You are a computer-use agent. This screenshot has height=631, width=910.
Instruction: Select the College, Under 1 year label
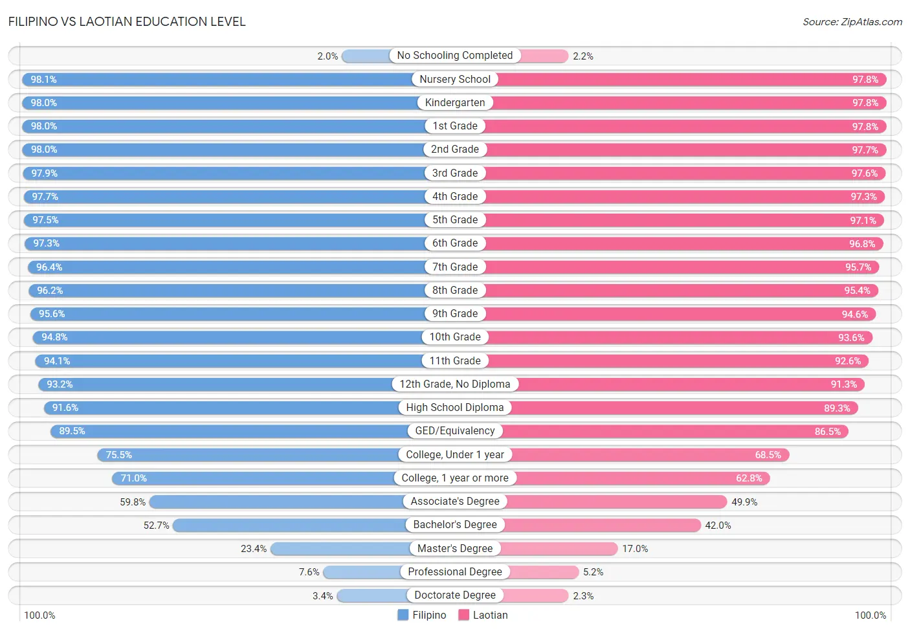tap(455, 454)
